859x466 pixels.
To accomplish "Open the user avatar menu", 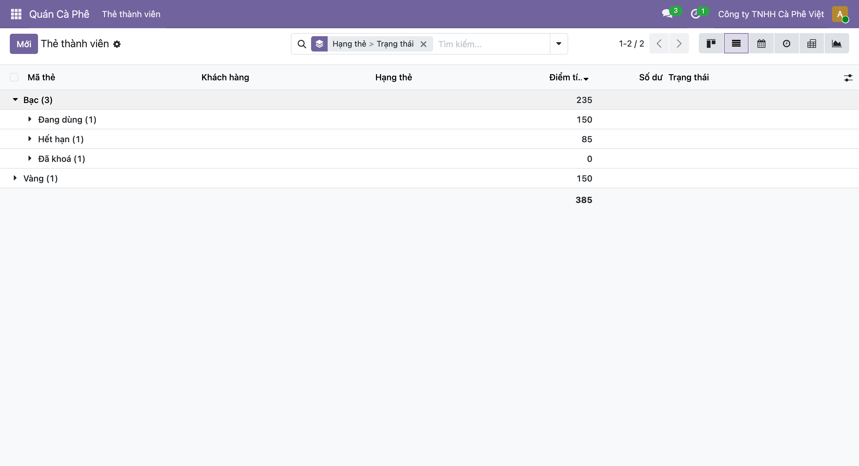I will click(x=840, y=14).
